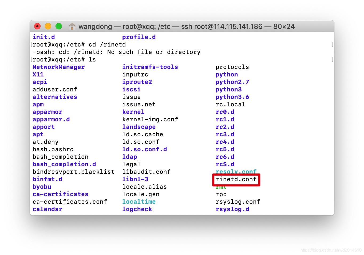Click the 'No such file or directory' error

click(x=154, y=52)
